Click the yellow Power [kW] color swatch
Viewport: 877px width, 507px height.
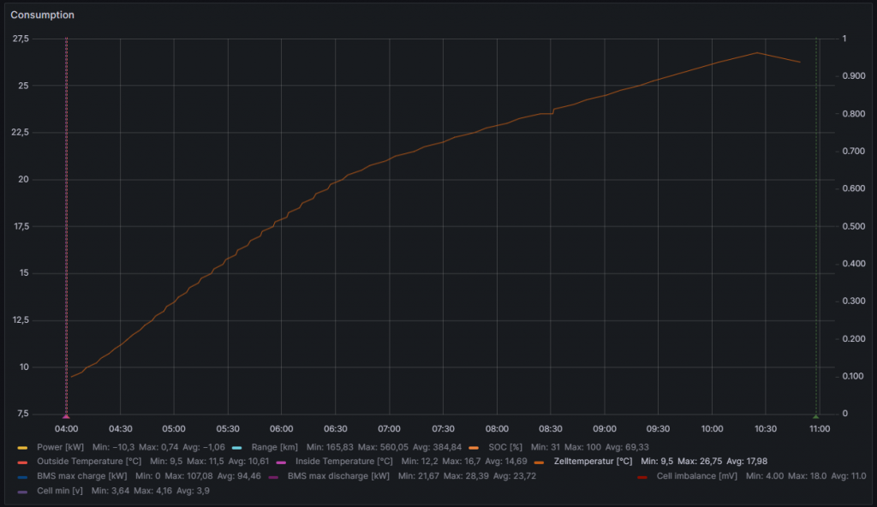tap(22, 448)
